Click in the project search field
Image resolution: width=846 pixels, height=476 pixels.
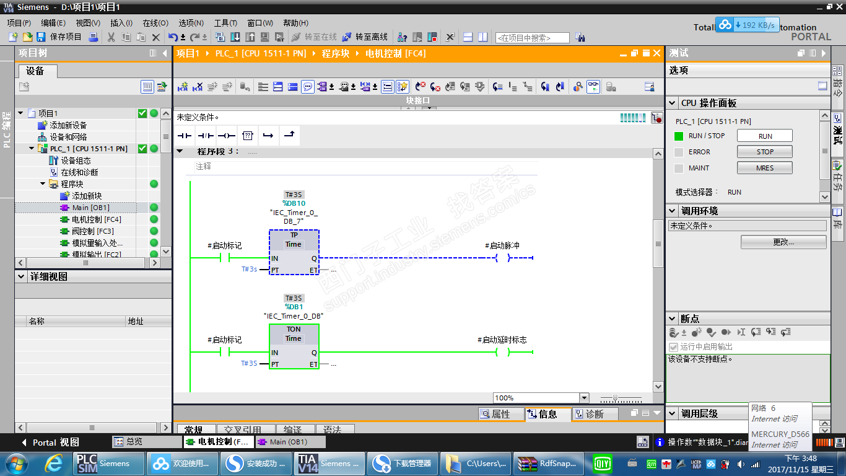coord(532,38)
